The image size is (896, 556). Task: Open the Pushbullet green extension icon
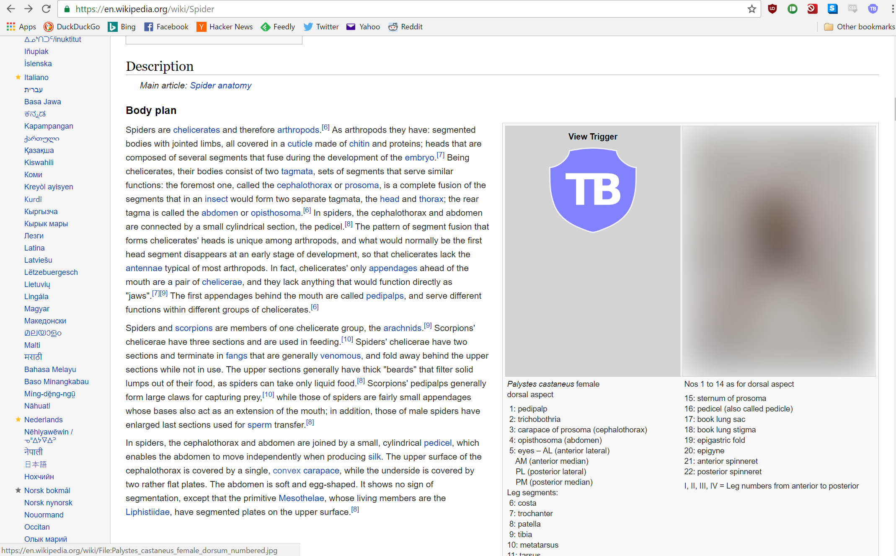click(x=792, y=9)
